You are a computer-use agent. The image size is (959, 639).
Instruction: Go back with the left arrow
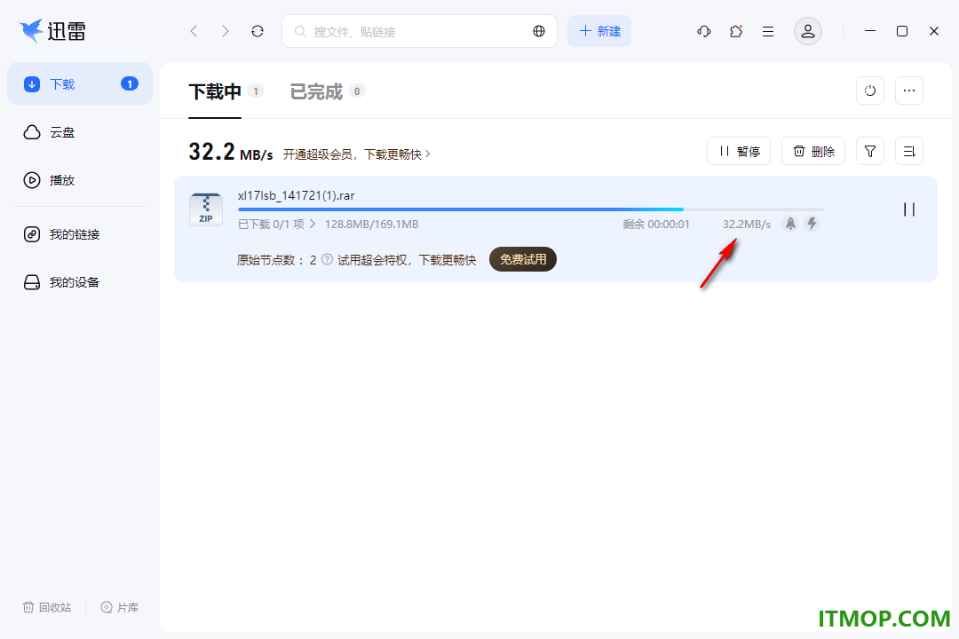point(194,31)
